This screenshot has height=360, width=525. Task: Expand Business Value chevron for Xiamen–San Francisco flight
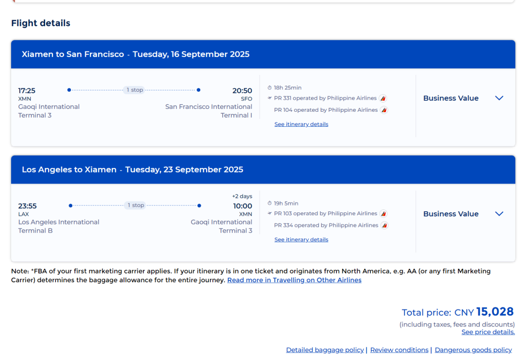[499, 98]
